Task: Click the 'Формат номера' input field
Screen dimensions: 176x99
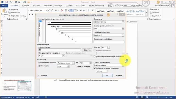Action: pos(60,50)
